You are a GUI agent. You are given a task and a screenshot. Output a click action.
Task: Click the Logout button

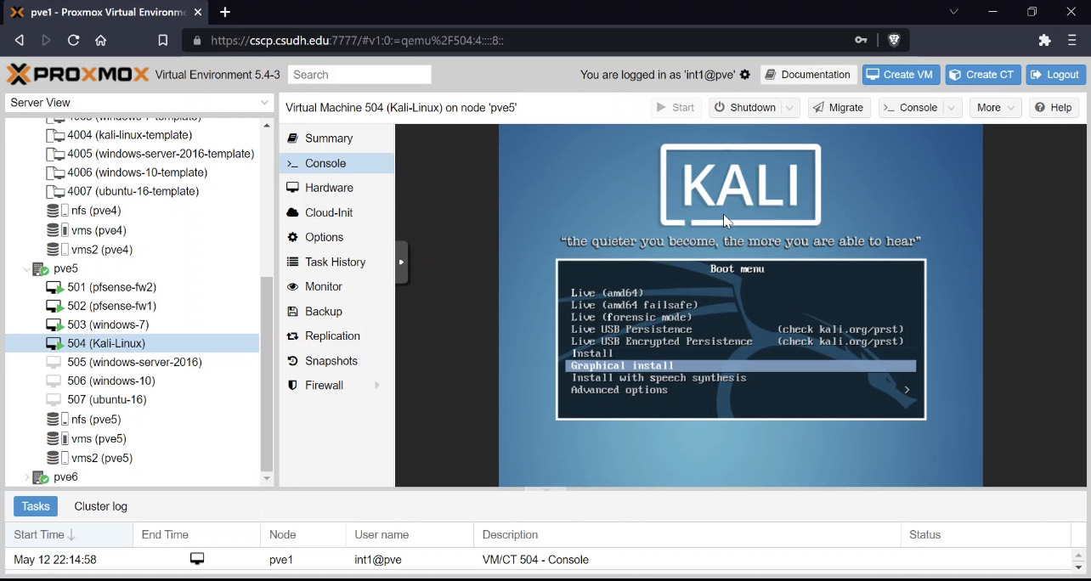pyautogui.click(x=1055, y=75)
